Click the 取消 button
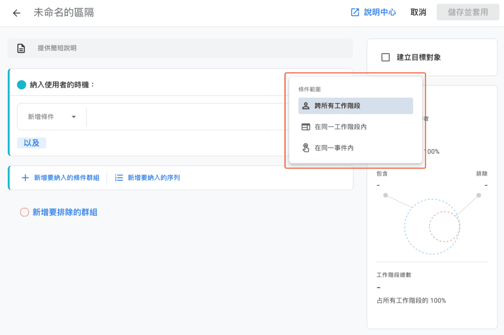This screenshot has height=335, width=504. (x=418, y=12)
